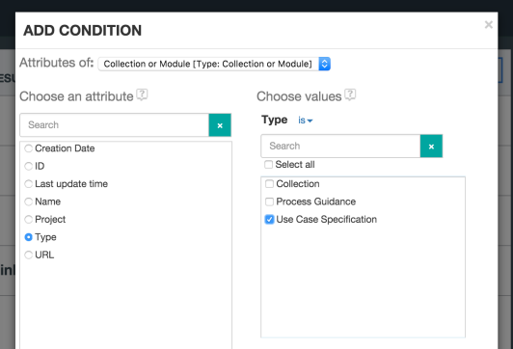
Task: Open the 'is' operator dropdown
Action: coord(305,121)
